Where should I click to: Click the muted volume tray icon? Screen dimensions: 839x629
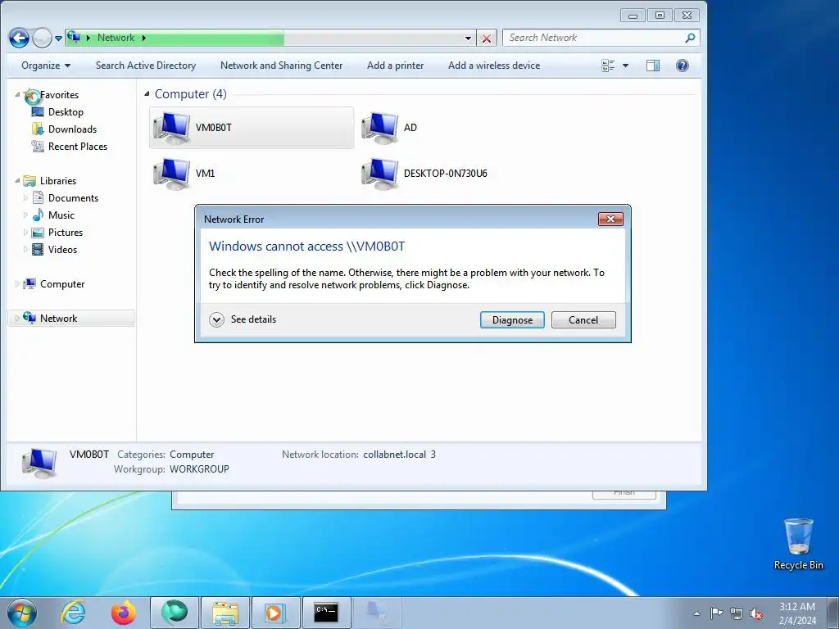756,614
